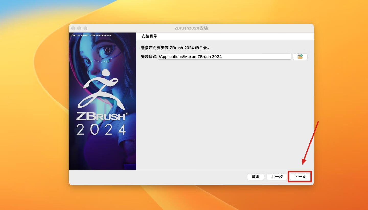The image size is (368, 210).
Task: Click the 下一页 next button
Action: click(x=300, y=177)
